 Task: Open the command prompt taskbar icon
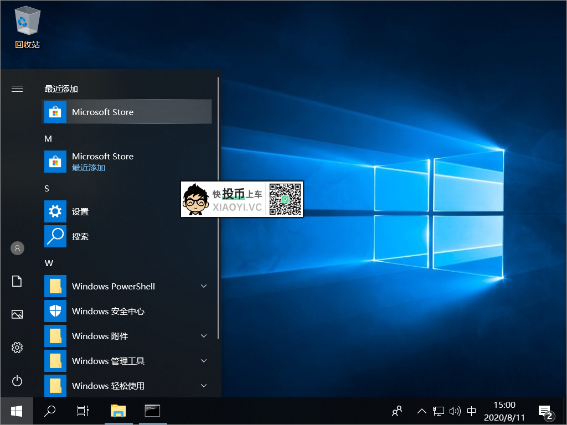[152, 411]
